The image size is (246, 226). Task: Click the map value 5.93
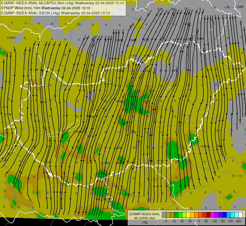point(160,9)
